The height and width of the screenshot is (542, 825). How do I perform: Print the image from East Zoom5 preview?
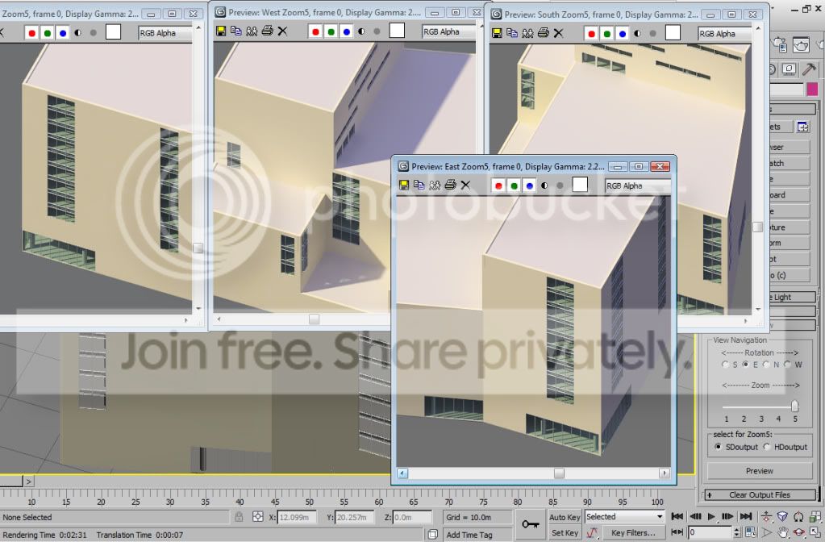450,185
